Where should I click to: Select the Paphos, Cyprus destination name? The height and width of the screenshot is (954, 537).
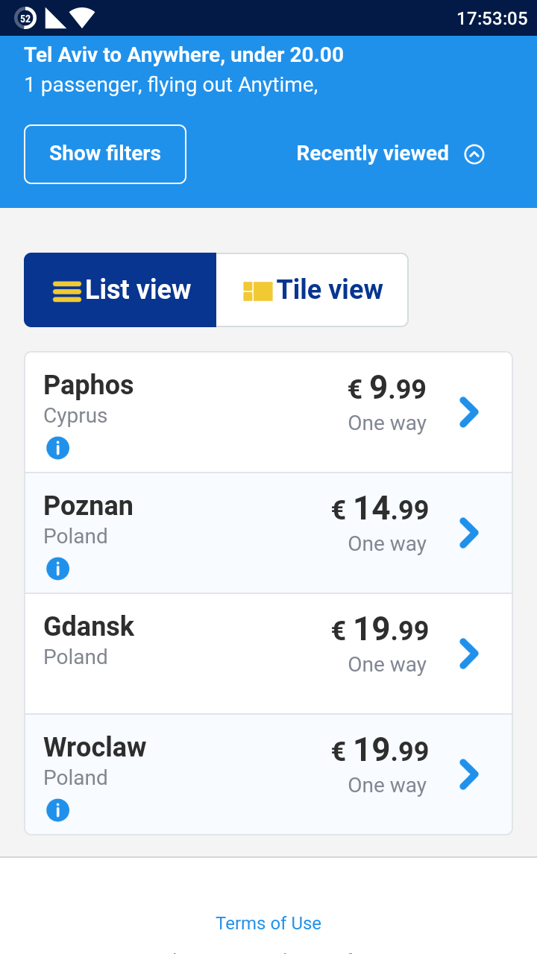pos(88,386)
